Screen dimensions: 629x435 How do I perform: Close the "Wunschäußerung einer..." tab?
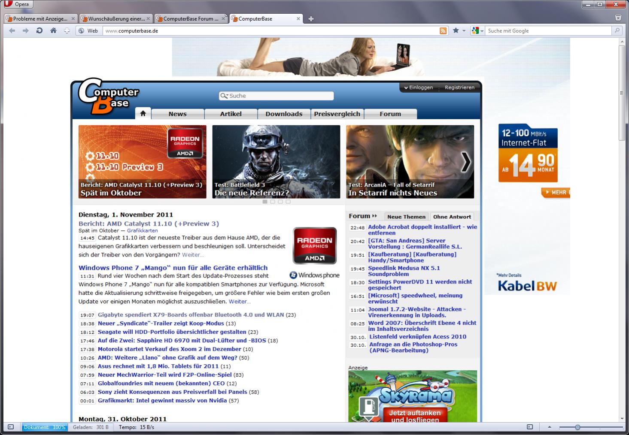pyautogui.click(x=149, y=19)
